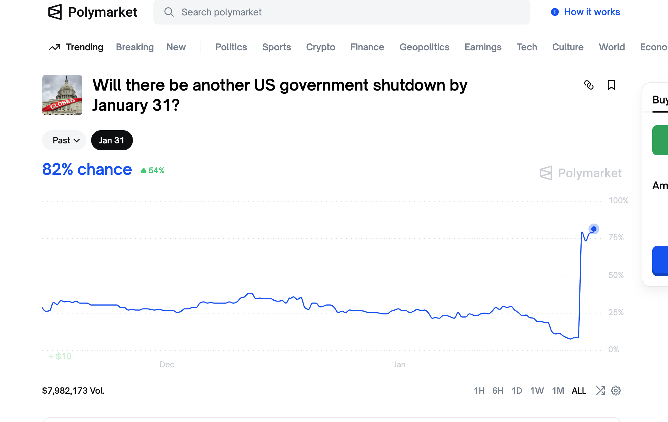Switch to the Crypto category
This screenshot has width=668, height=422.
(320, 47)
